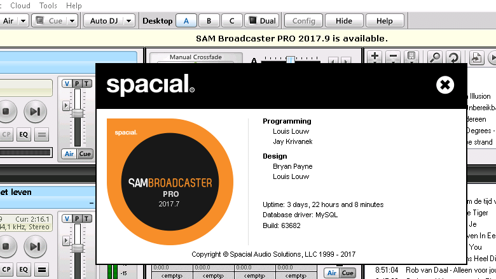The width and height of the screenshot is (496, 279).
Task: Click the CP button on upper deck
Action: 6,134
